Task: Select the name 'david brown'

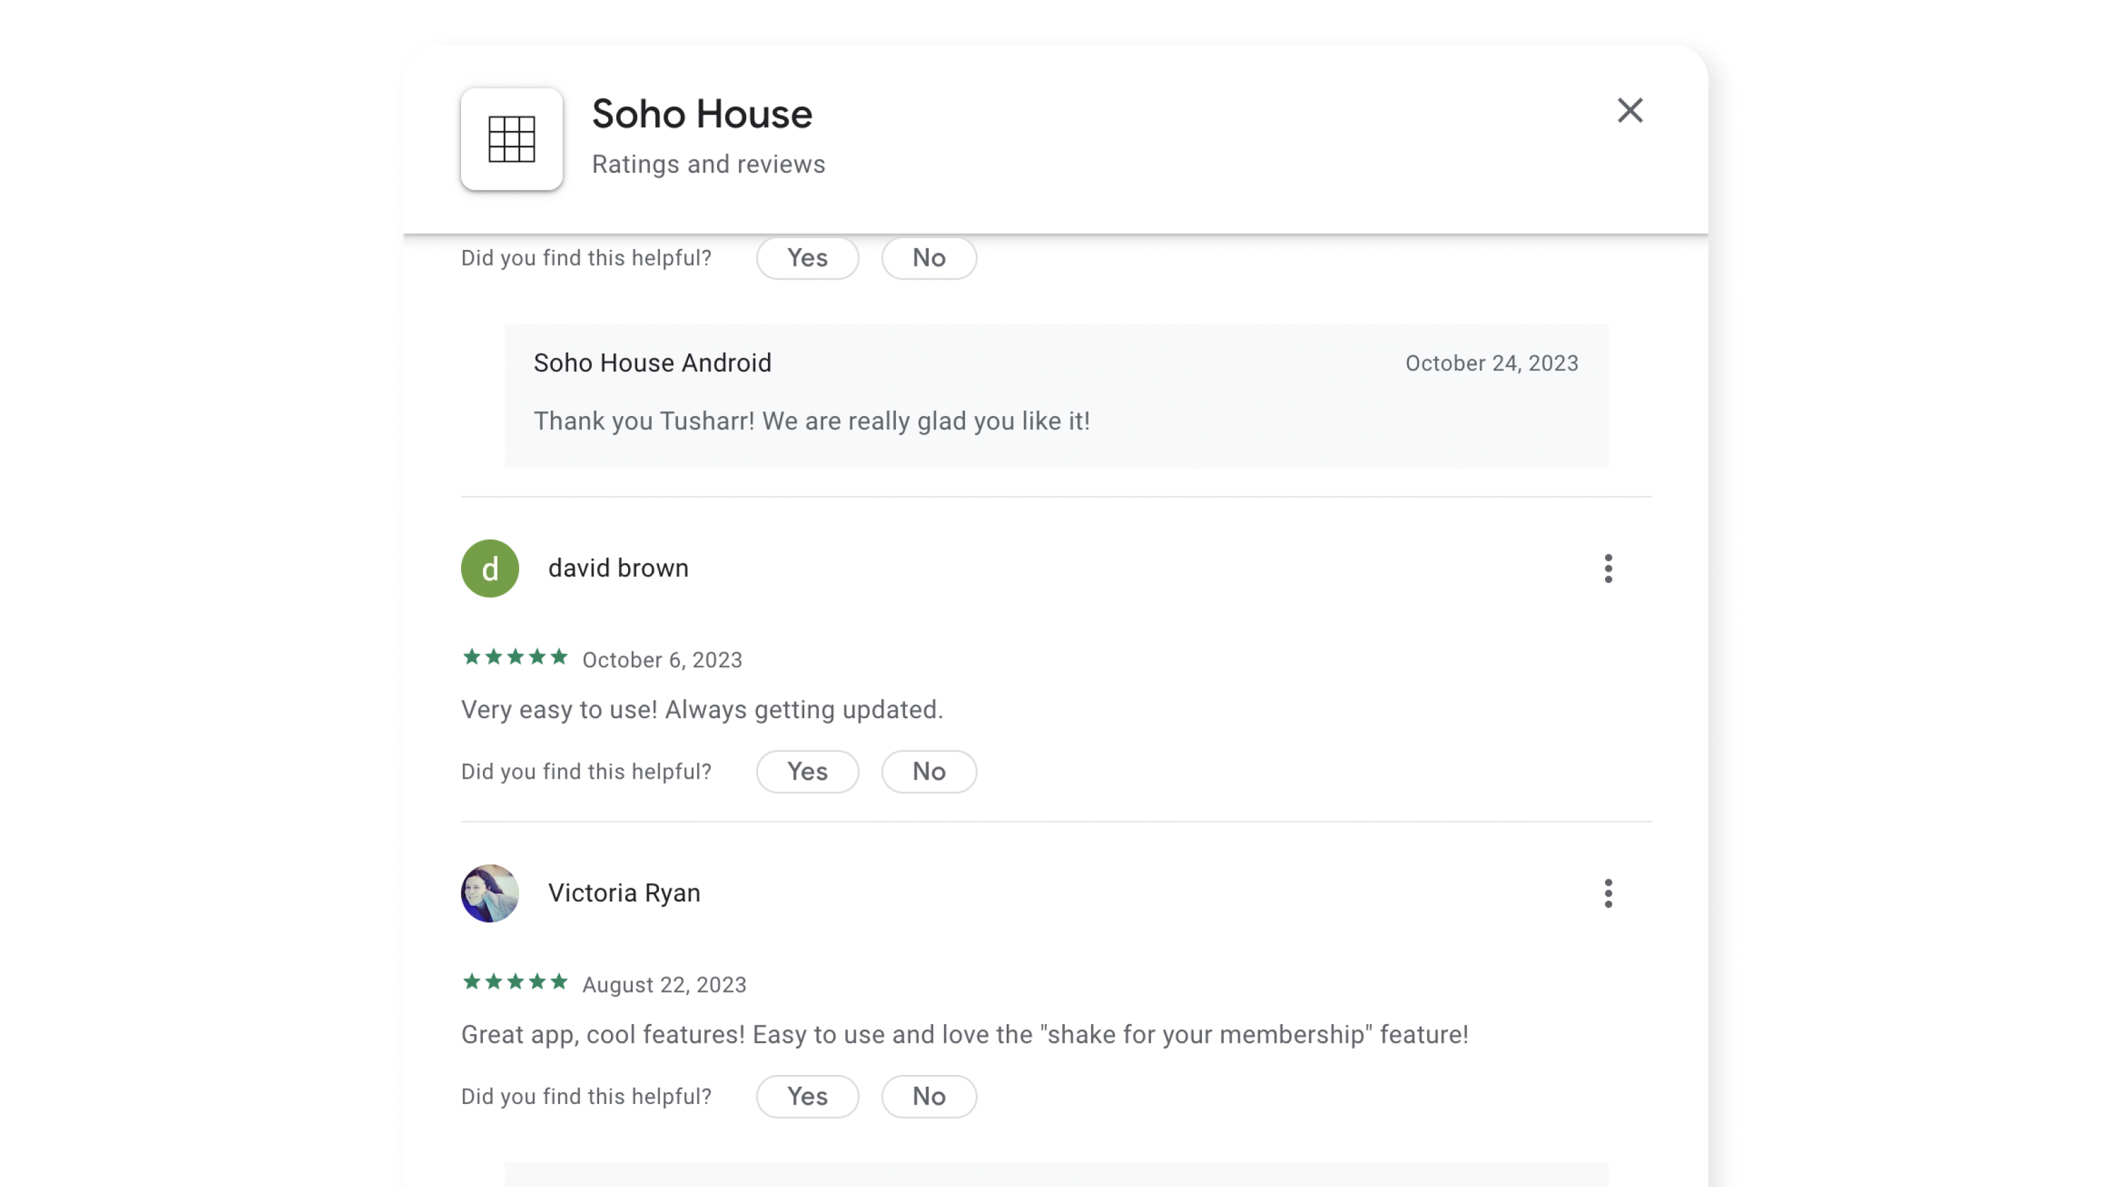Action: point(618,568)
